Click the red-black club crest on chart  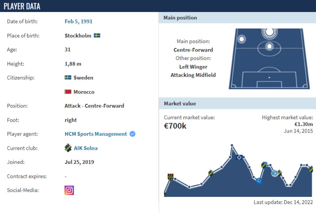(171, 177)
